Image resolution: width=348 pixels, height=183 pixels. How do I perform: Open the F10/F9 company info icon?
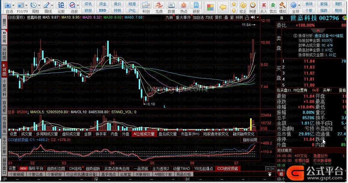tap(21, 5)
